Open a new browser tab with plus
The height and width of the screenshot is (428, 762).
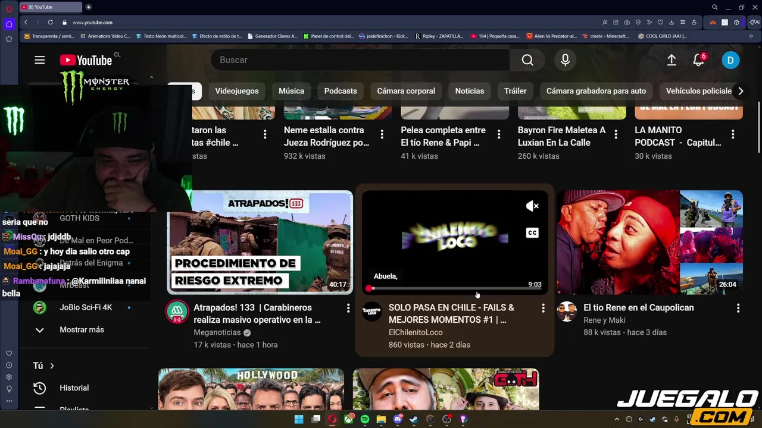coord(88,7)
